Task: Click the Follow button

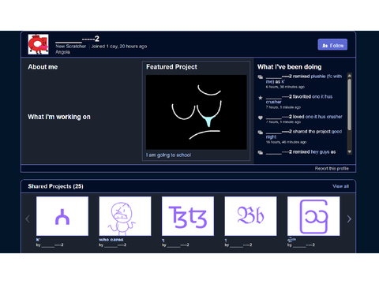Action: 332,44
